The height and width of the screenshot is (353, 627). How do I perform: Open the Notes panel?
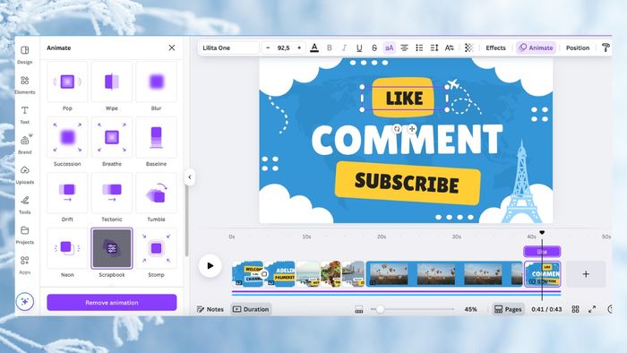[x=210, y=309]
